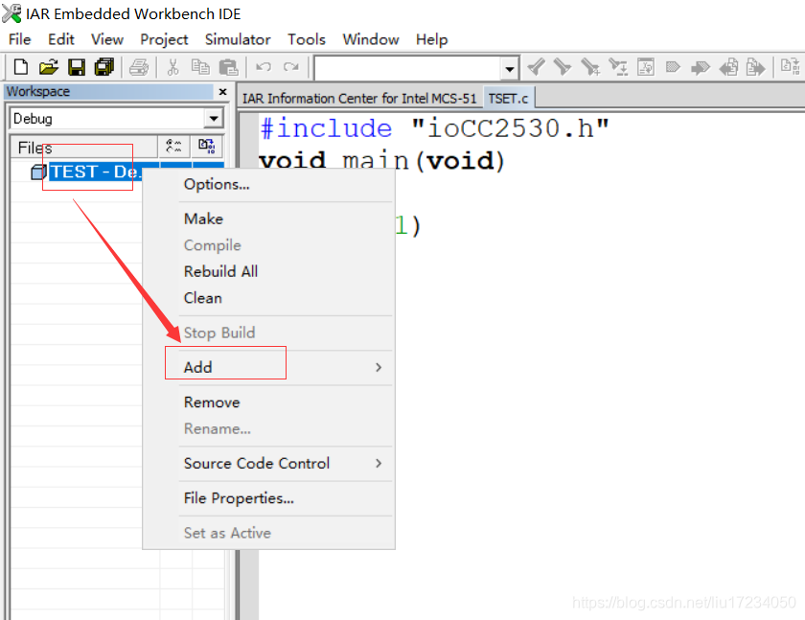Image resolution: width=805 pixels, height=620 pixels.
Task: Select Add in the context menu
Action: (269, 367)
